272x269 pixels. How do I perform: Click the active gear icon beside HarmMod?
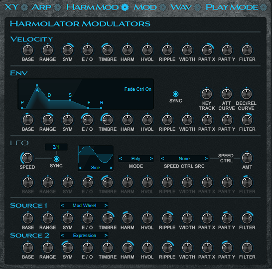pyautogui.click(x=125, y=7)
